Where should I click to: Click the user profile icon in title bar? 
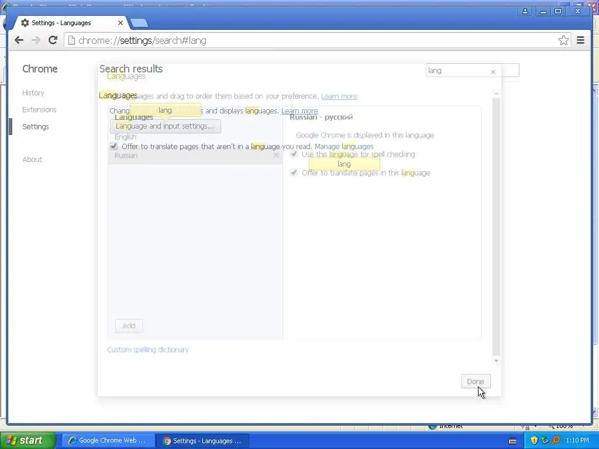[525, 11]
